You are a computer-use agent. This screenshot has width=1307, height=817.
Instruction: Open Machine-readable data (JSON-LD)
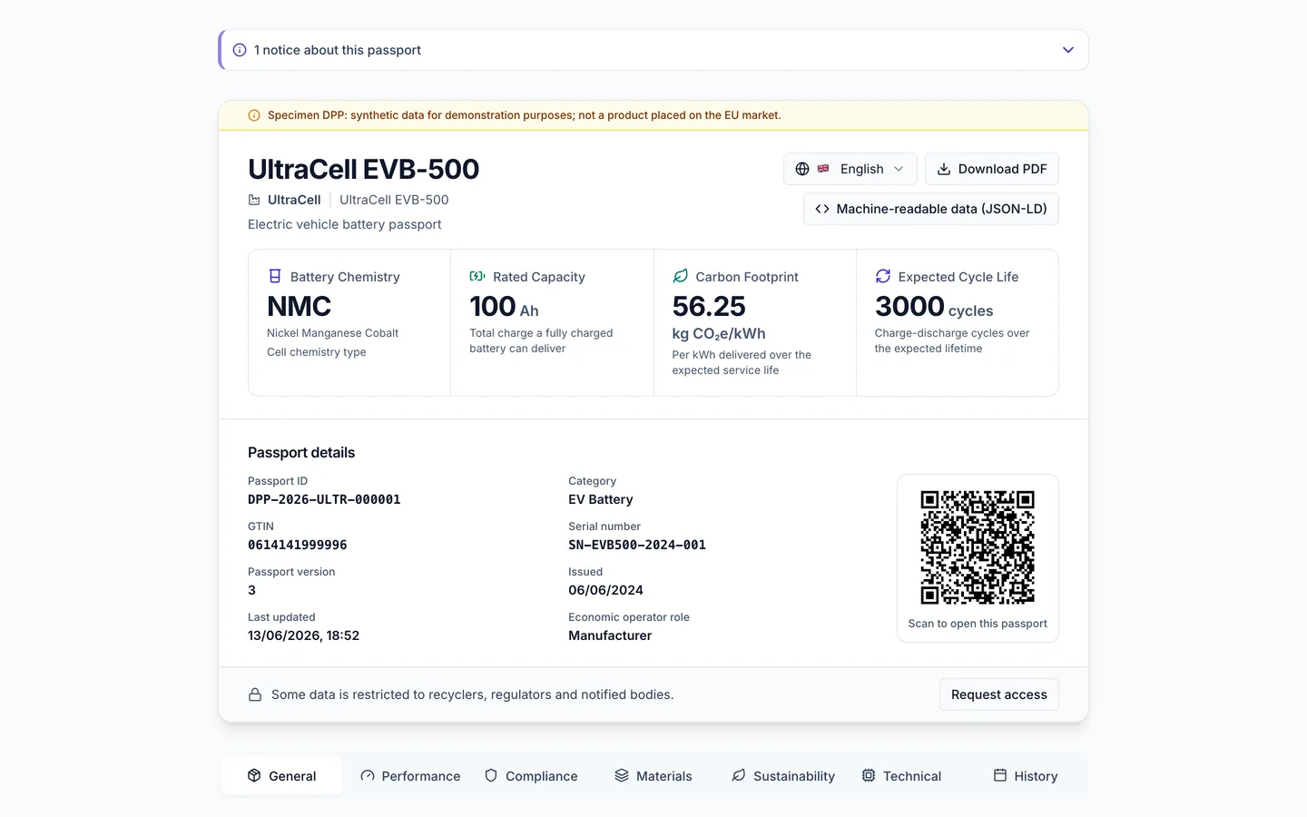[931, 209]
